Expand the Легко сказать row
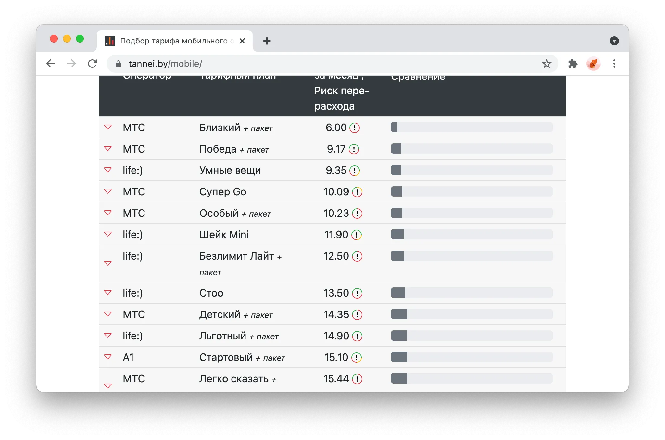This screenshot has height=440, width=665. pos(108,386)
